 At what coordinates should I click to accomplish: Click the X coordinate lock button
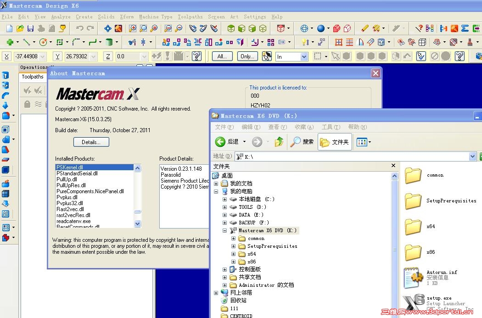click(7, 56)
